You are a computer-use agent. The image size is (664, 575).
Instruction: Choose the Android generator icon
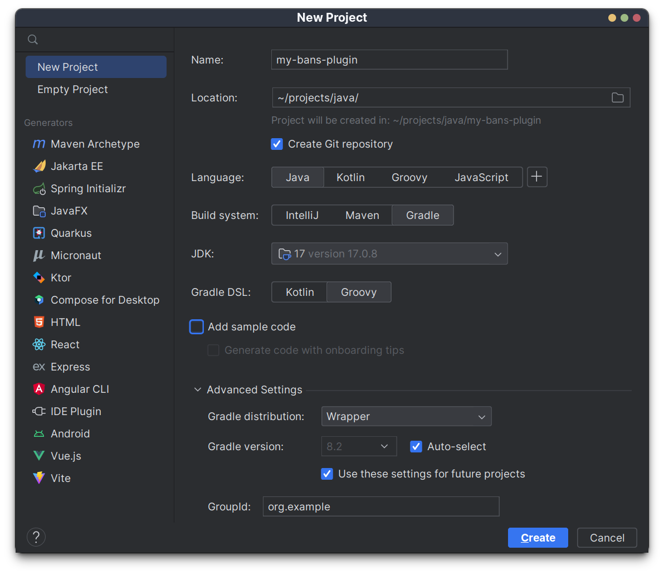pyautogui.click(x=39, y=433)
